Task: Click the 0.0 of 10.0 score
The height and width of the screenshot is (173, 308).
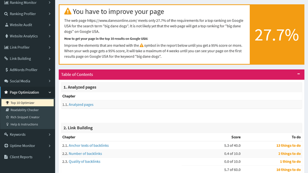Action: click(x=232, y=161)
